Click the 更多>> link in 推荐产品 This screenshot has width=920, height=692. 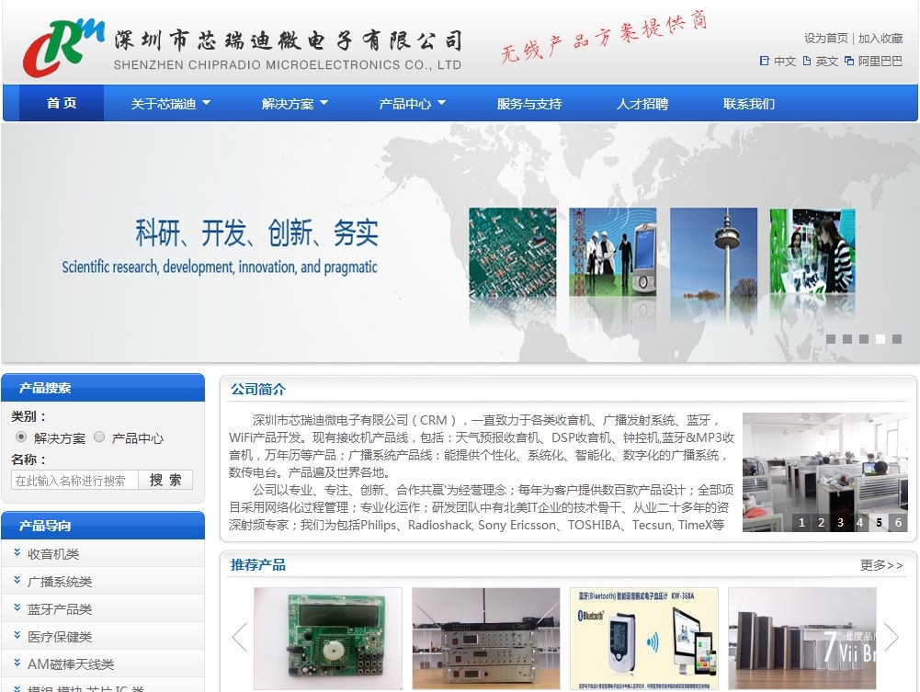(880, 565)
